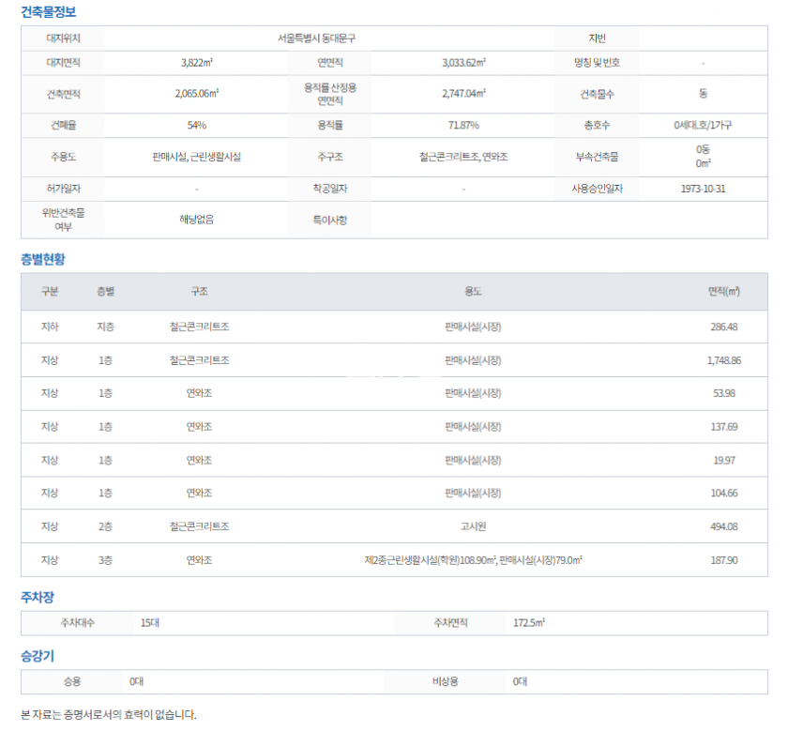Click the 3층 제2종근린생활시설(학원) usage cell
The image size is (788, 731).
473,560
